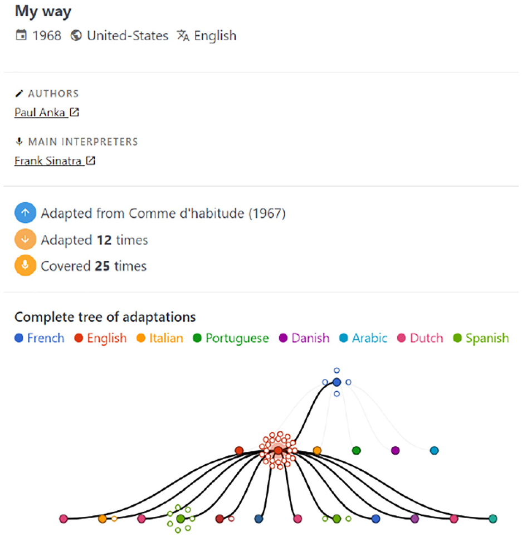Click the blue up-arrow Adapted from icon
The width and height of the screenshot is (522, 541).
coord(25,213)
